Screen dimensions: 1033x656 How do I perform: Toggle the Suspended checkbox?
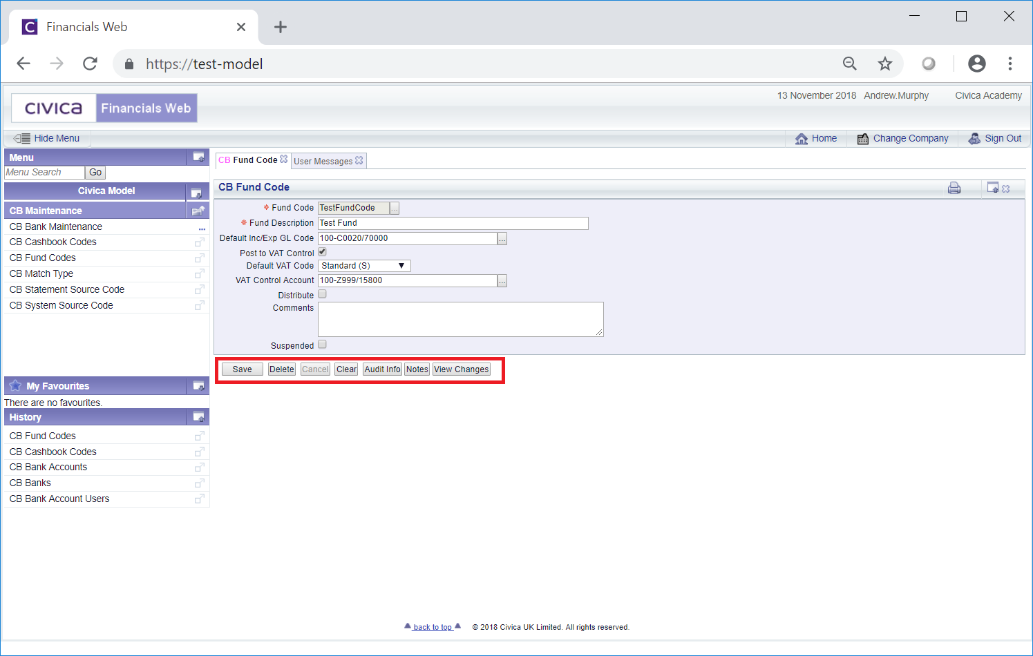(x=322, y=345)
